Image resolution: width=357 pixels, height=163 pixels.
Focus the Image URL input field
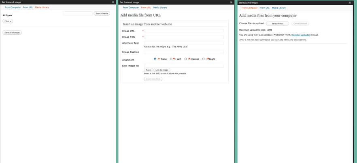tap(184, 31)
